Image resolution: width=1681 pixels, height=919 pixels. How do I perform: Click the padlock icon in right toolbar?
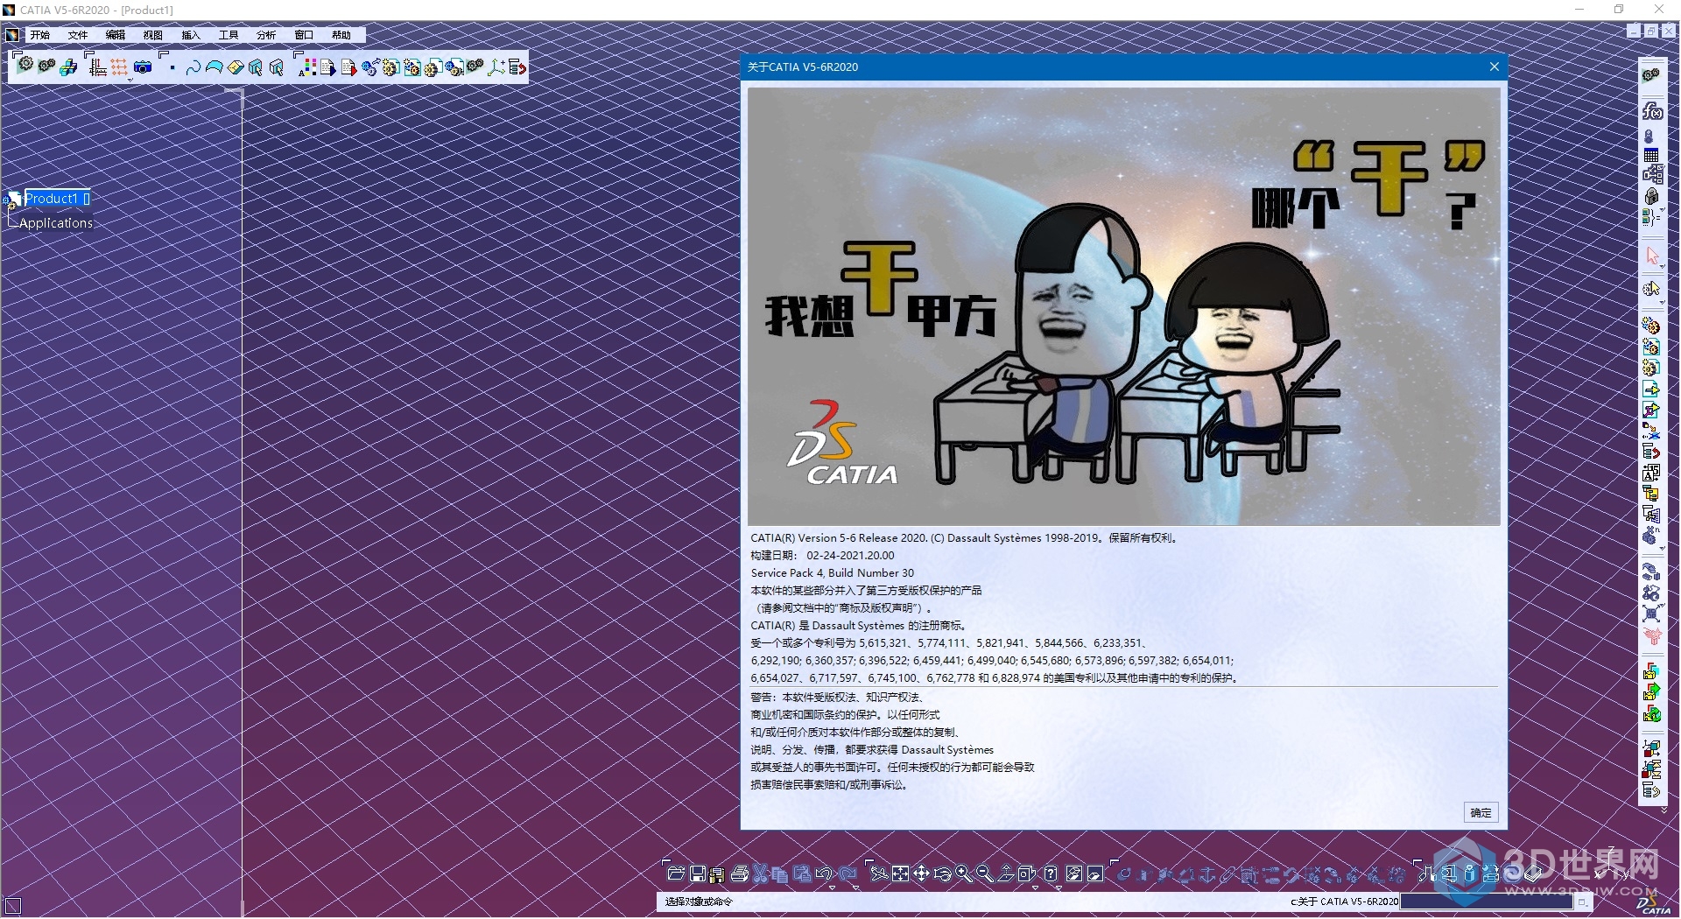pyautogui.click(x=1651, y=196)
